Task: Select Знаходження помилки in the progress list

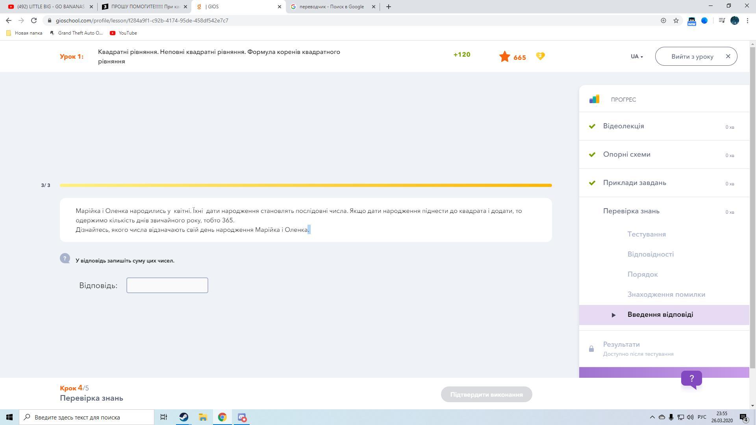Action: pyautogui.click(x=666, y=294)
